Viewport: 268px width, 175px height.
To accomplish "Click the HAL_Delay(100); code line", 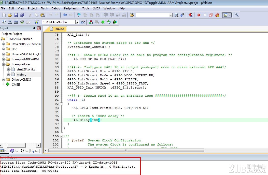I will [x=87, y=120].
